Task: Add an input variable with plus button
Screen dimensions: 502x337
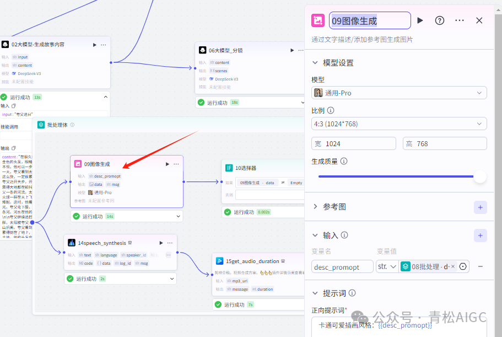Action: (480, 235)
